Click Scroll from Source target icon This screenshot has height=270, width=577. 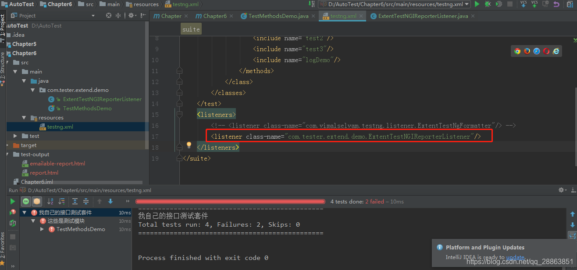point(109,16)
